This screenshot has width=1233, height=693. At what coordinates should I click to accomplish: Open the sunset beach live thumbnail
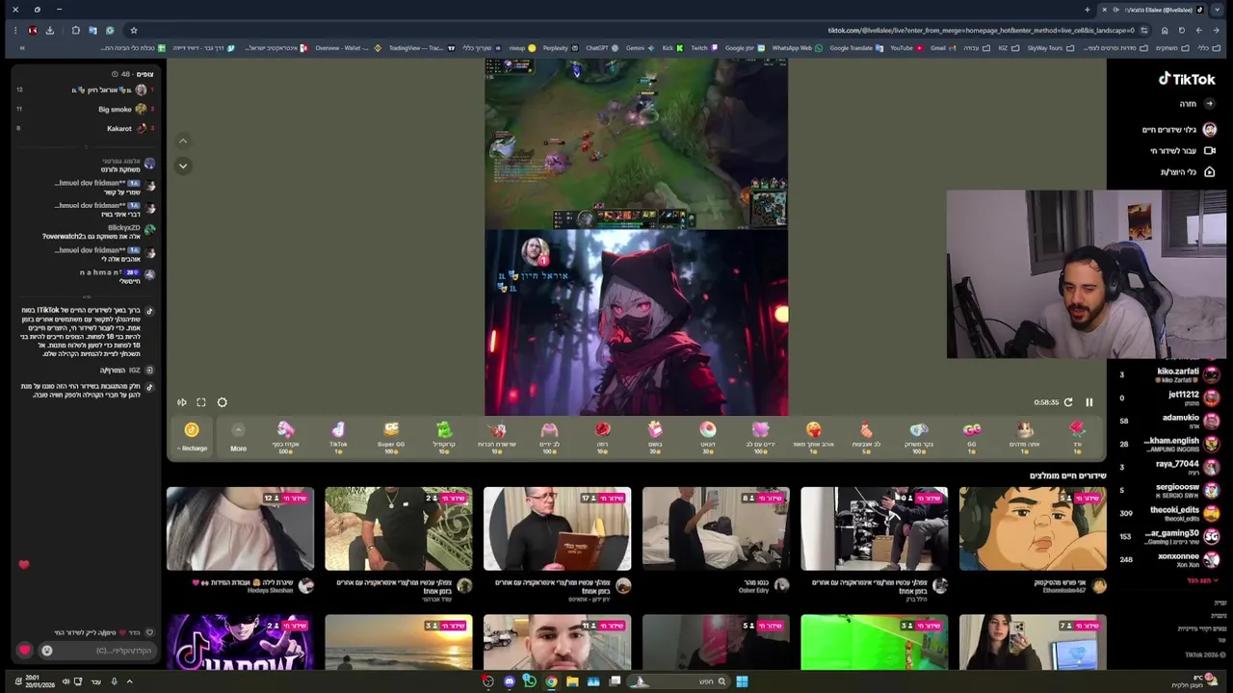[x=398, y=642]
